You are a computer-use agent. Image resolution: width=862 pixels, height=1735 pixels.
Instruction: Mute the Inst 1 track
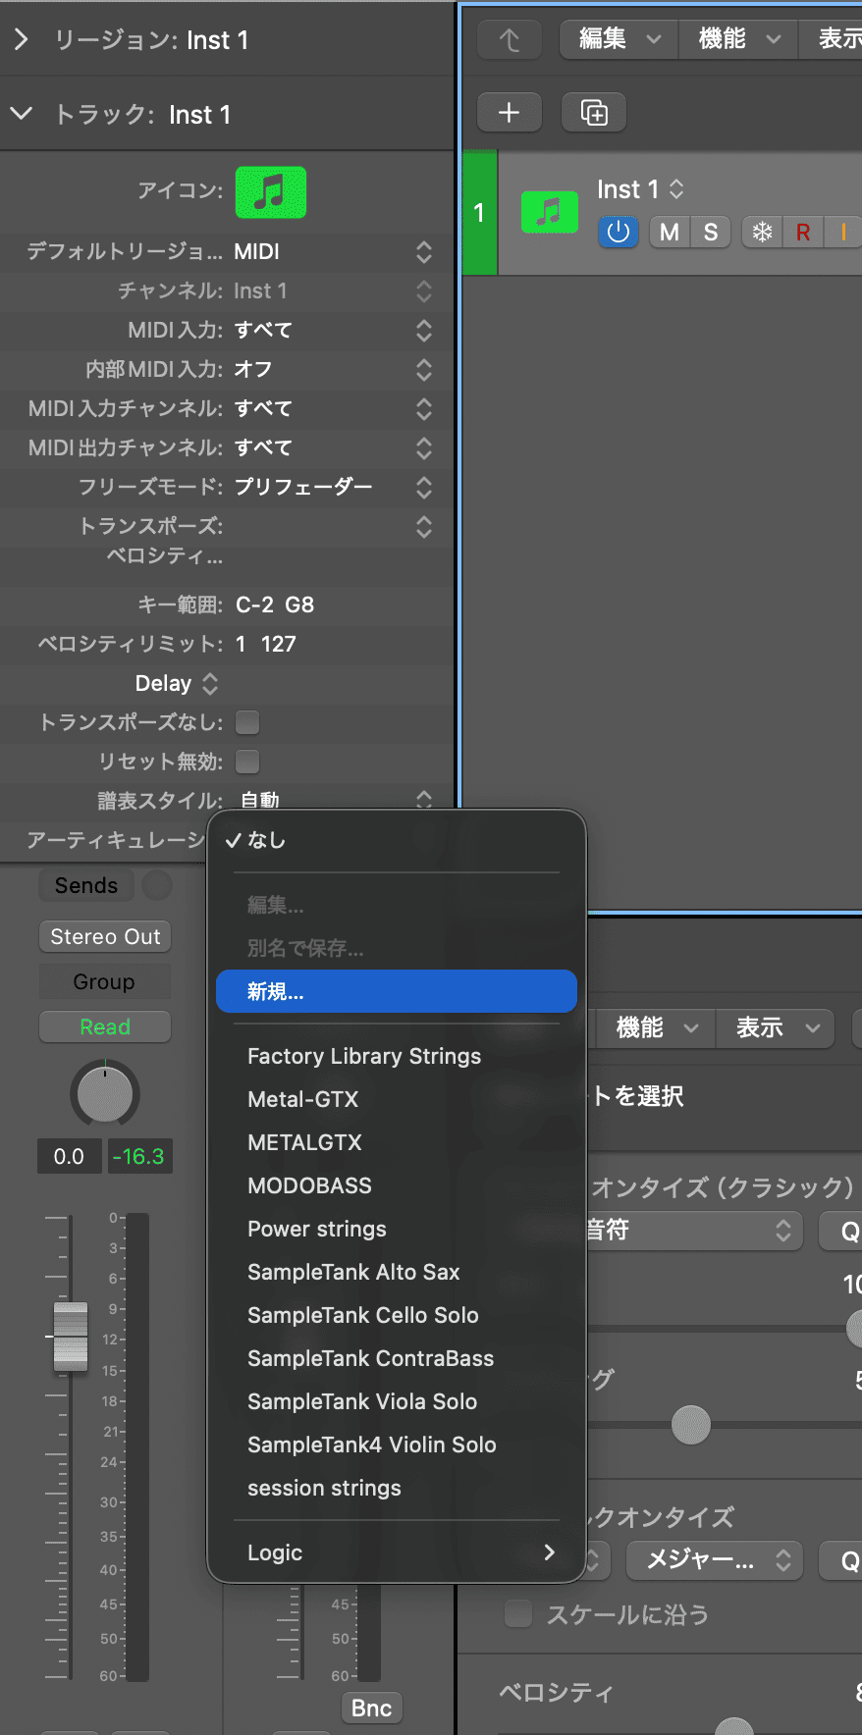(x=670, y=232)
